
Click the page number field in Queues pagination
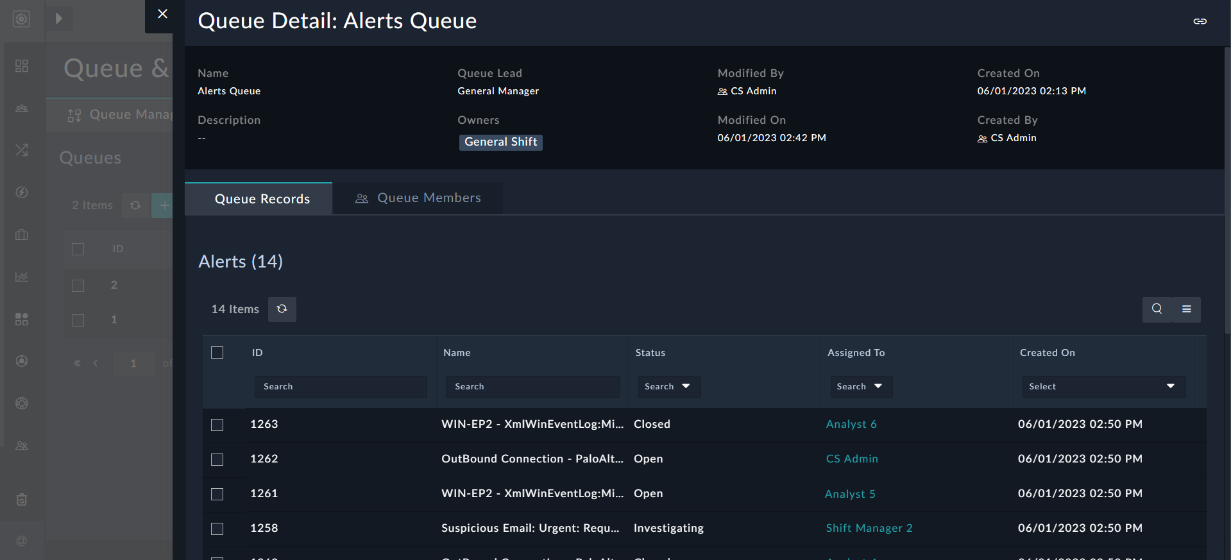coord(133,364)
